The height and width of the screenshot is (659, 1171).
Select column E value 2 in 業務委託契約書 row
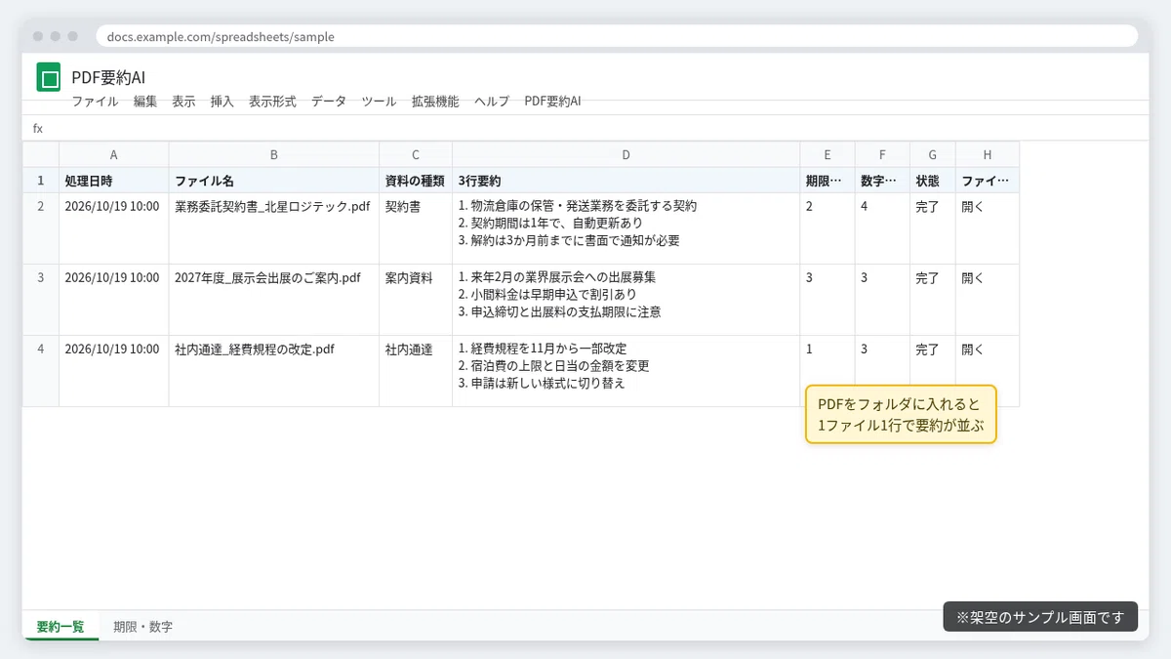pos(828,228)
